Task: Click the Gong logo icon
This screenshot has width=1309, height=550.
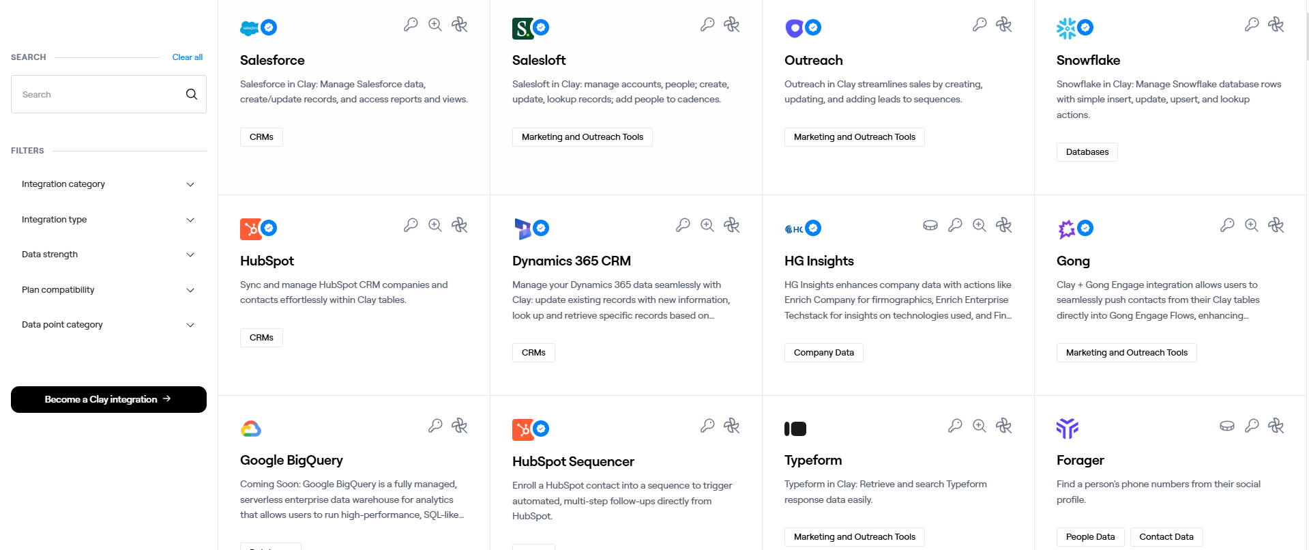Action: (x=1066, y=229)
